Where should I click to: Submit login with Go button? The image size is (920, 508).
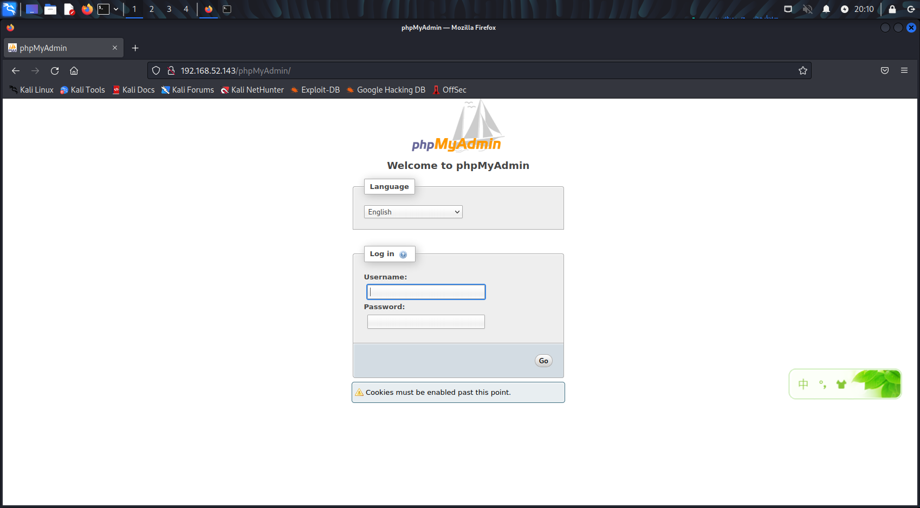point(543,361)
